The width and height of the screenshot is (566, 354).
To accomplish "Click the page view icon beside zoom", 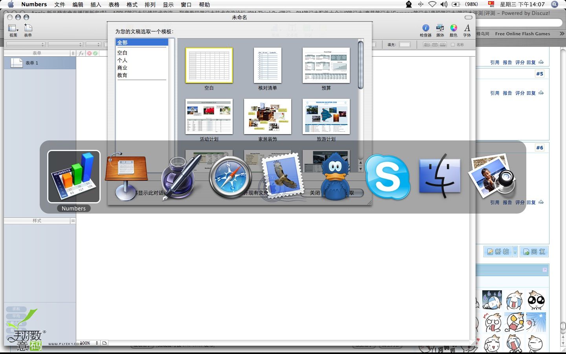I will [x=105, y=343].
